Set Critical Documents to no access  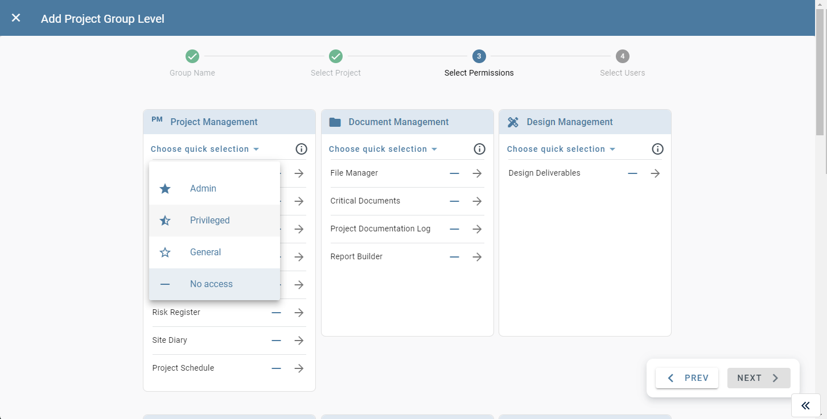[454, 201]
